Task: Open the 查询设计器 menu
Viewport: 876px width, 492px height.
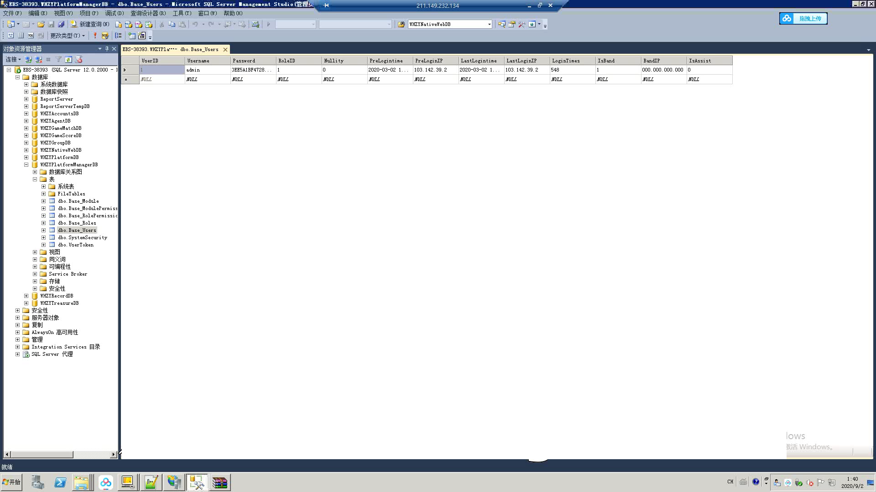Action: pyautogui.click(x=148, y=13)
